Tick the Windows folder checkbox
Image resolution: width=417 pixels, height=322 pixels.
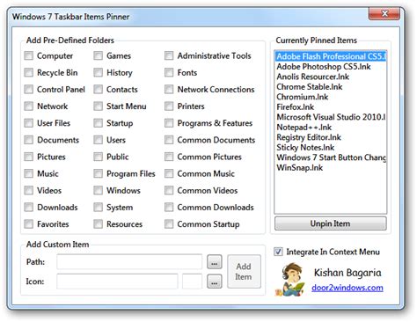98,190
